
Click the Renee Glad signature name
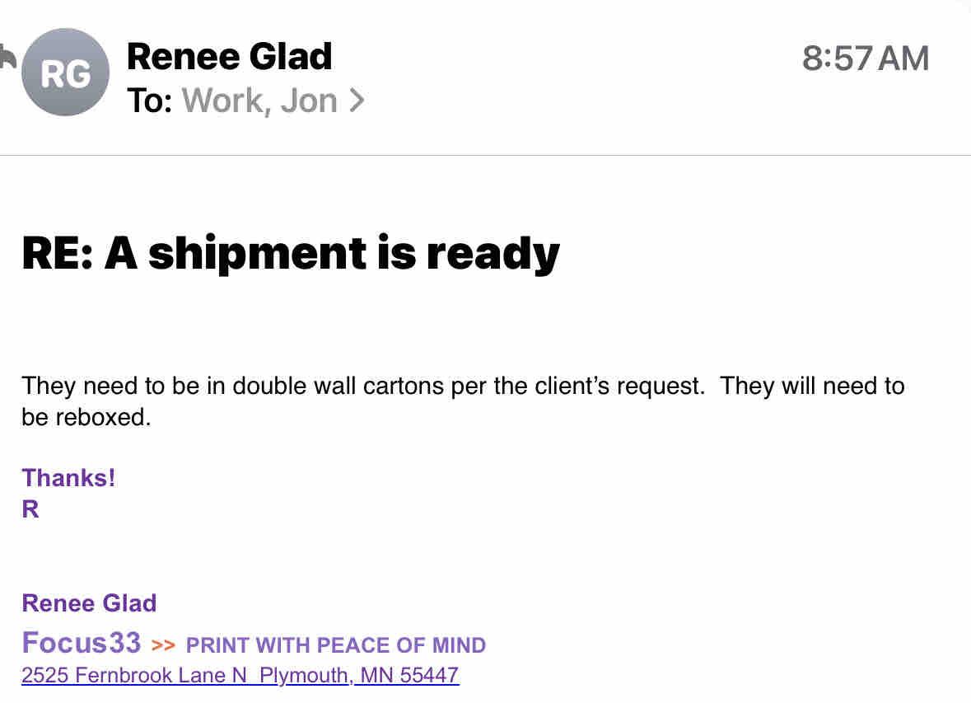[89, 603]
